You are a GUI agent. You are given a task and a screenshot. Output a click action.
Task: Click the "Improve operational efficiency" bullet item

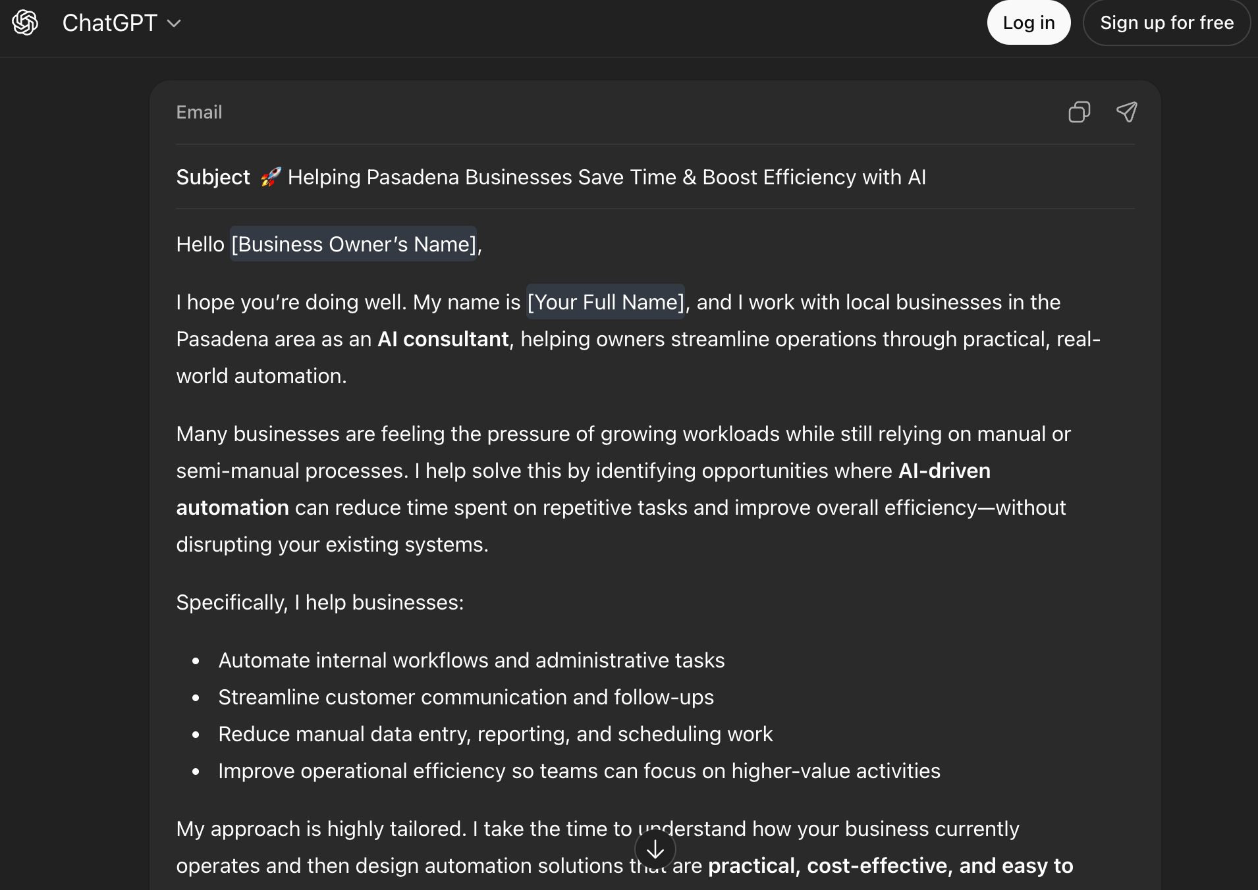click(x=579, y=771)
